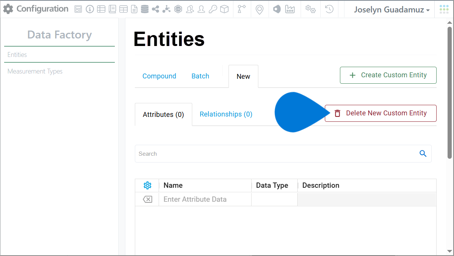Viewport: 454px width, 256px height.
Task: Open the molecule network icon
Action: click(x=167, y=9)
